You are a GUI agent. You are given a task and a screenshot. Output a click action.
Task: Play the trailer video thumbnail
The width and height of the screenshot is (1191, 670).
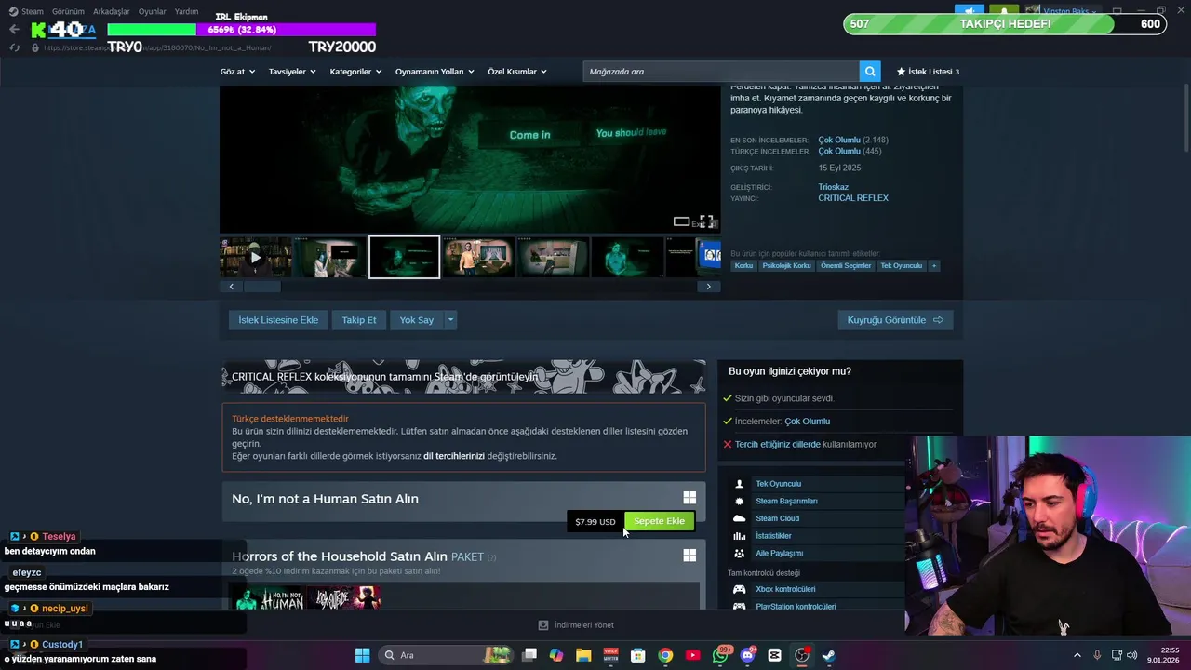[256, 258]
